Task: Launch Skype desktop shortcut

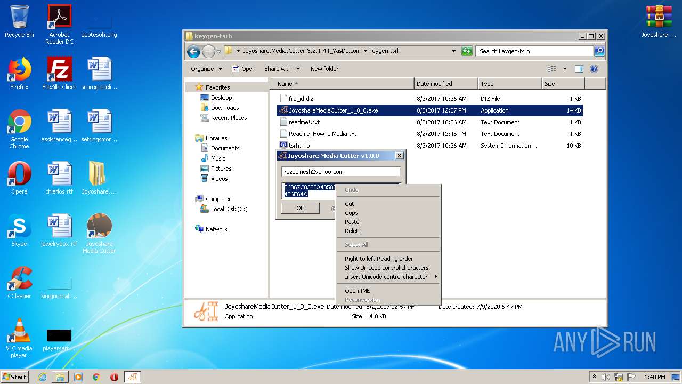Action: coord(19,230)
